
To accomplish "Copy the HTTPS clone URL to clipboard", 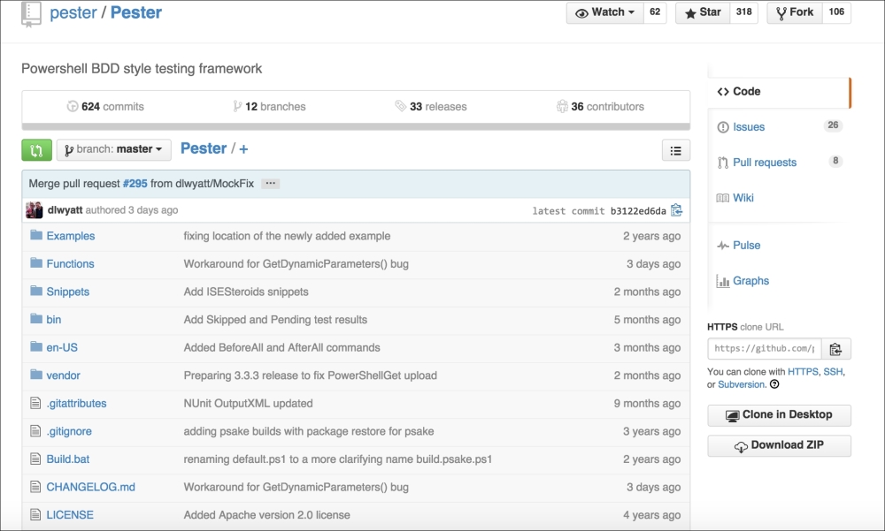I will pos(836,349).
